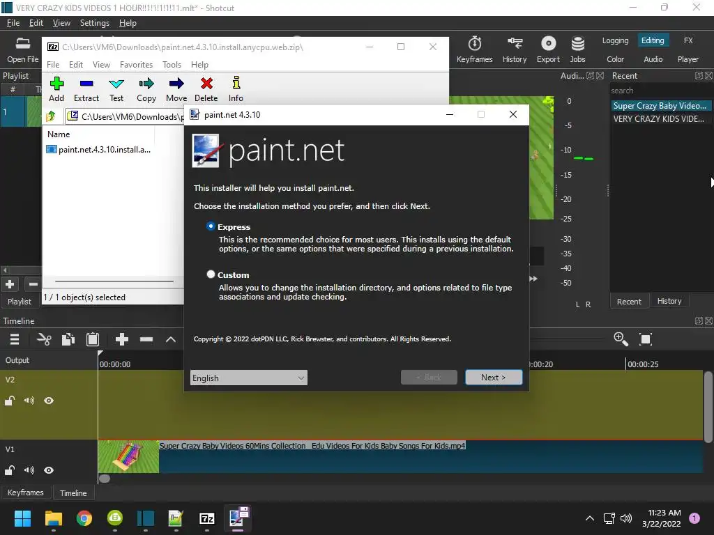
Task: Open Chrome from taskbar
Action: (x=84, y=518)
